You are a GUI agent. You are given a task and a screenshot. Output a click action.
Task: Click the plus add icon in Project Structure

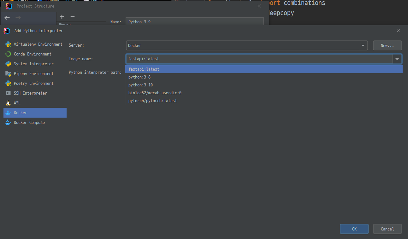[62, 17]
